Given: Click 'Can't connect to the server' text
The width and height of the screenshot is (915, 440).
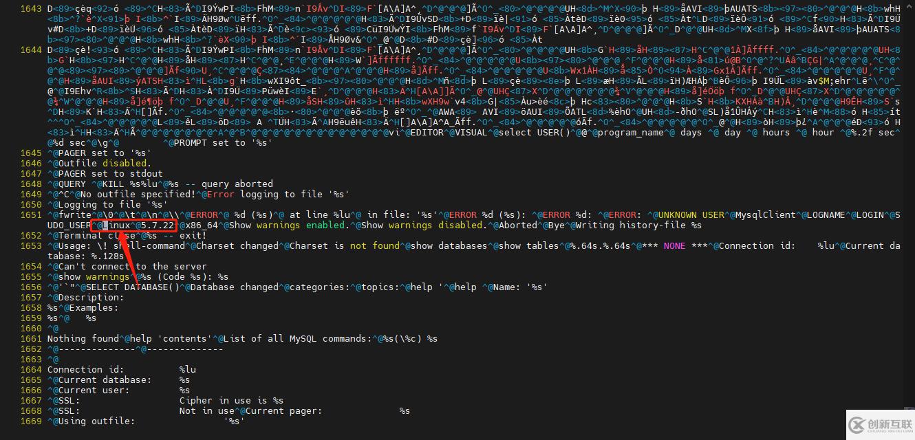Looking at the screenshot, I should [132, 267].
